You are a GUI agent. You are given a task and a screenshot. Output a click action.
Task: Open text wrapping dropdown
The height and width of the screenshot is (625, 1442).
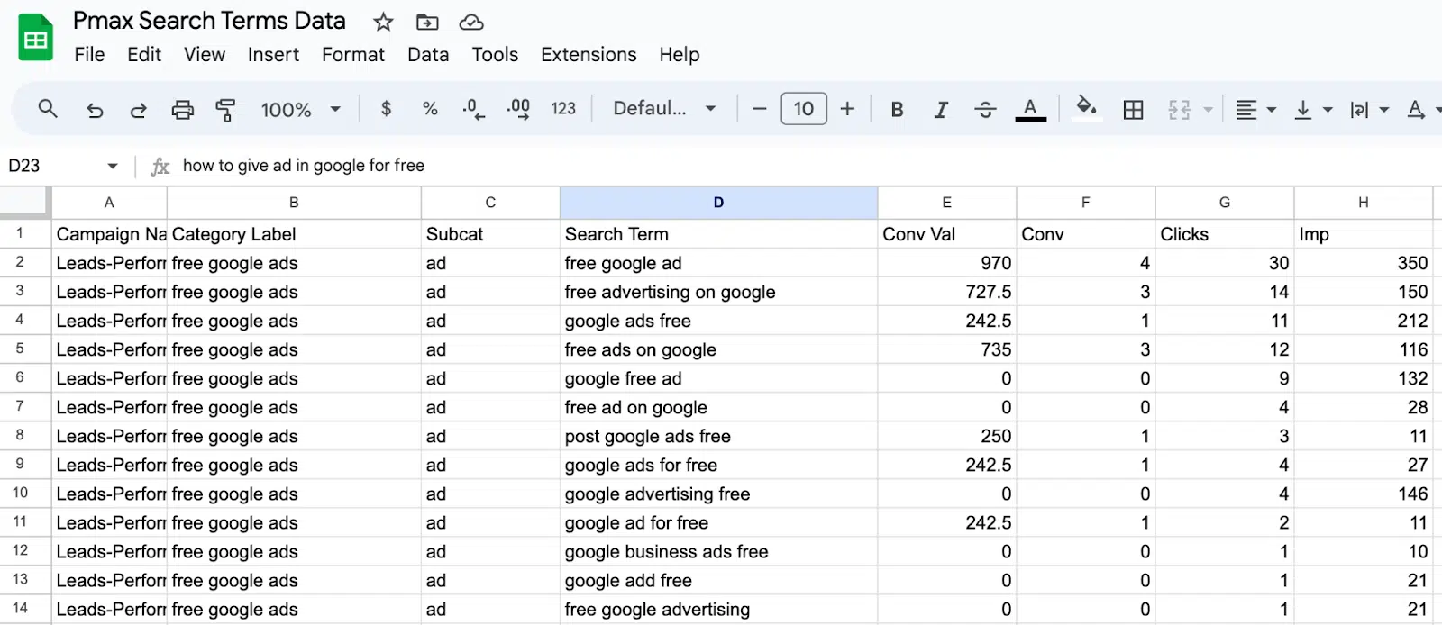coord(1369,110)
